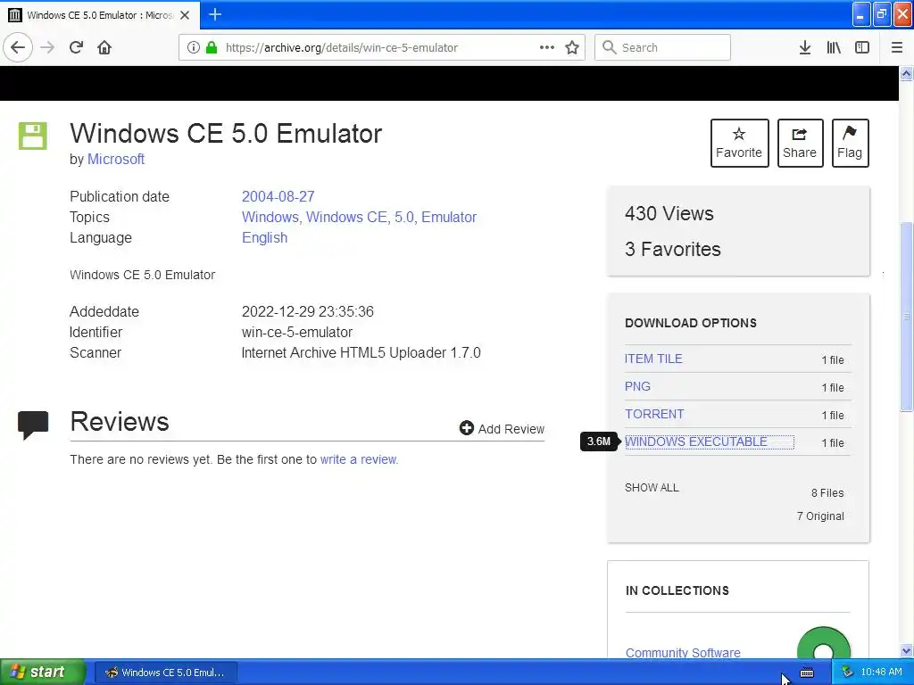The image size is (914, 685).
Task: Select the win-ce-5-emulator identifier value
Action: pyautogui.click(x=297, y=332)
